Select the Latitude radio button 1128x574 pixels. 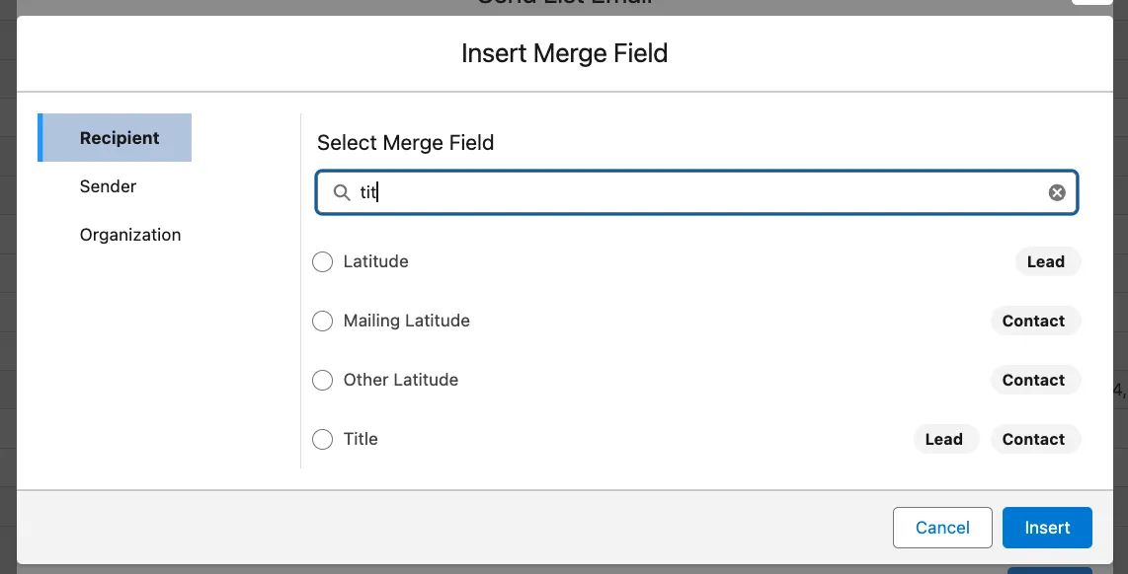[322, 262]
